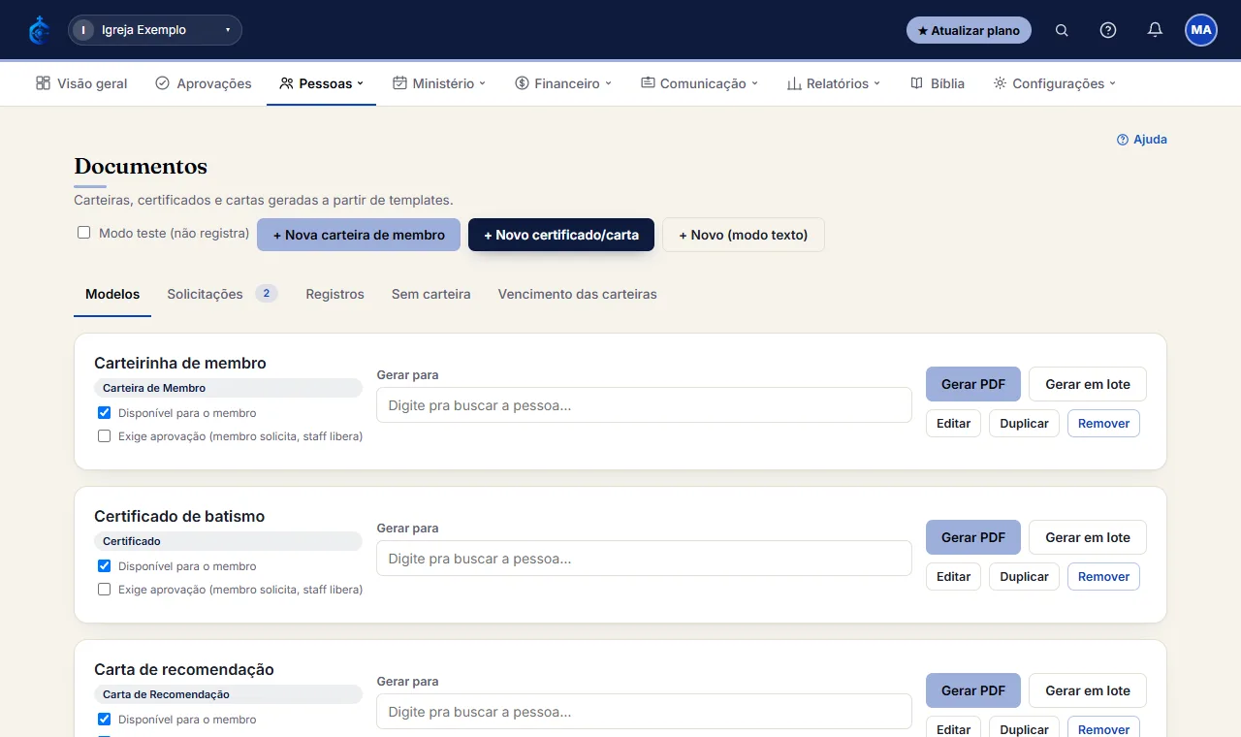This screenshot has width=1241, height=737.
Task: Focus person search field for Carteirinha de membro
Action: [644, 405]
